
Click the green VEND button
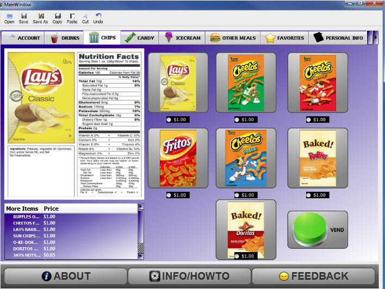pyautogui.click(x=318, y=230)
